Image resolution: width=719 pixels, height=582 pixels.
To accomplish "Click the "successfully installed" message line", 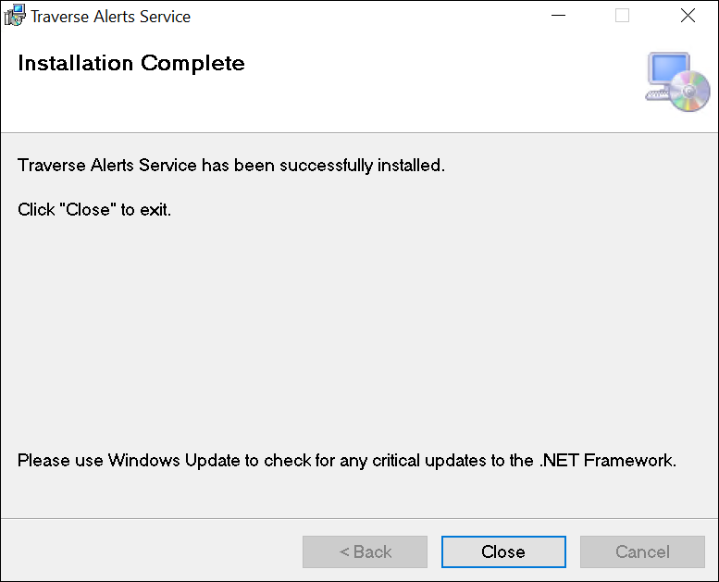I will pos(231,166).
